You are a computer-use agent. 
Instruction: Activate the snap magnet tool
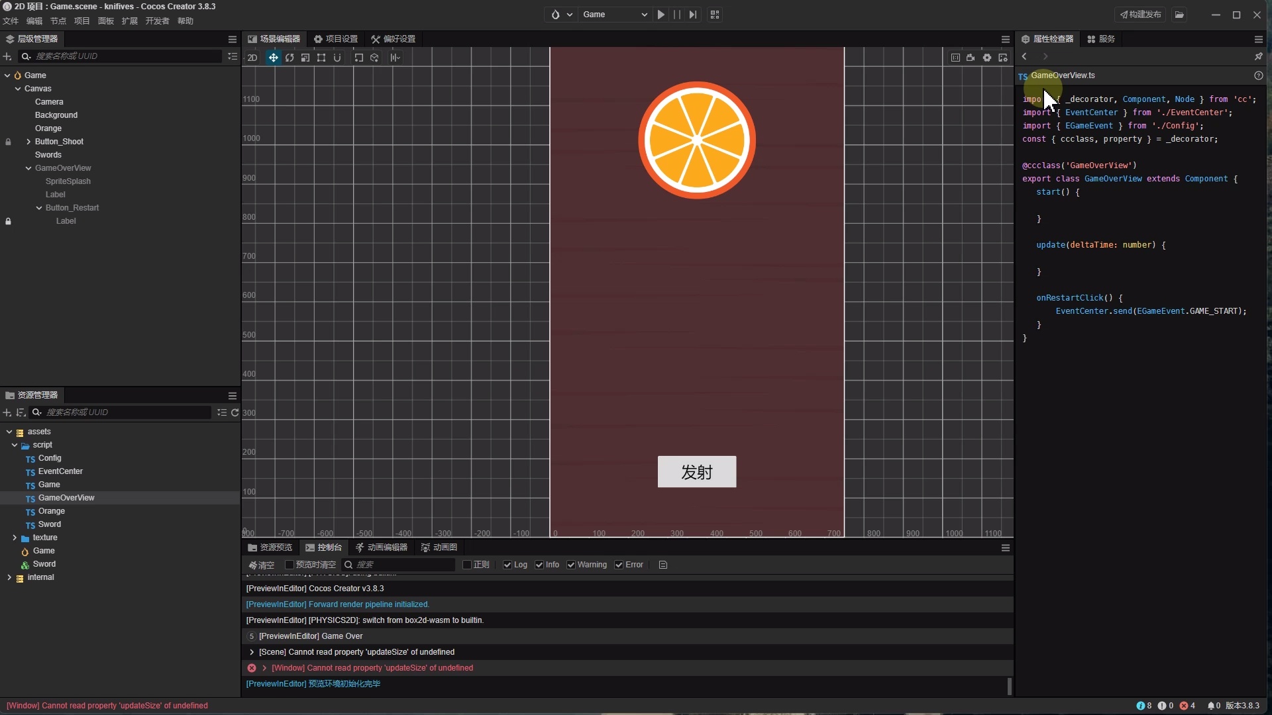pos(337,58)
